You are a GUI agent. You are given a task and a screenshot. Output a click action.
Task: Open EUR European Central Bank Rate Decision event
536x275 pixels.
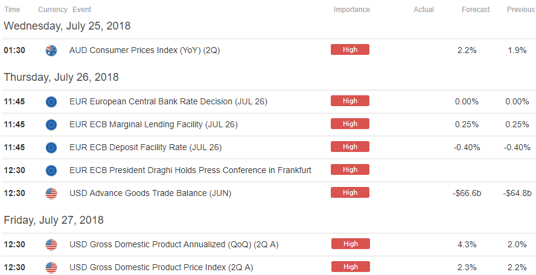[168, 101]
